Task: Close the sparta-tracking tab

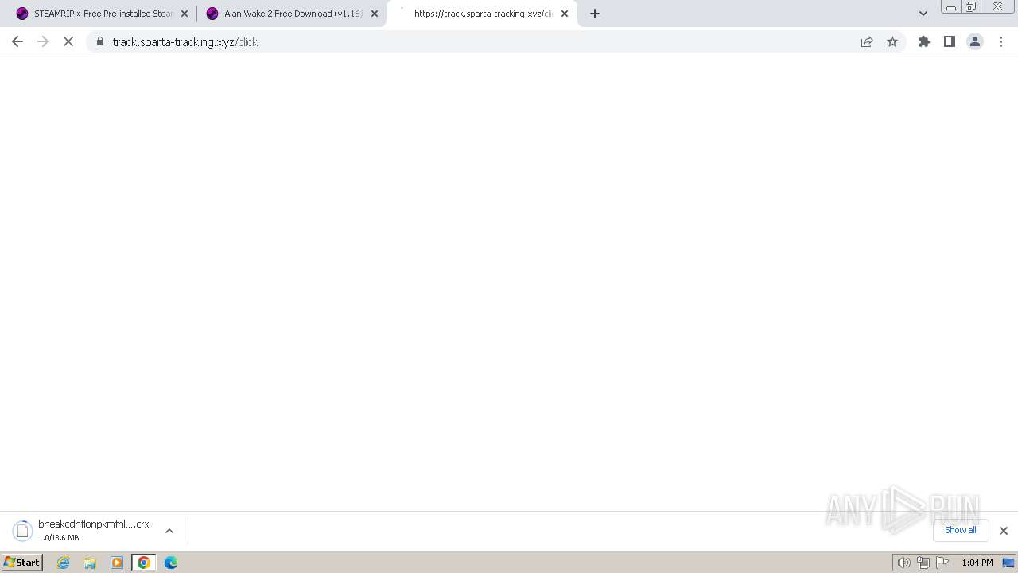Action: click(565, 14)
